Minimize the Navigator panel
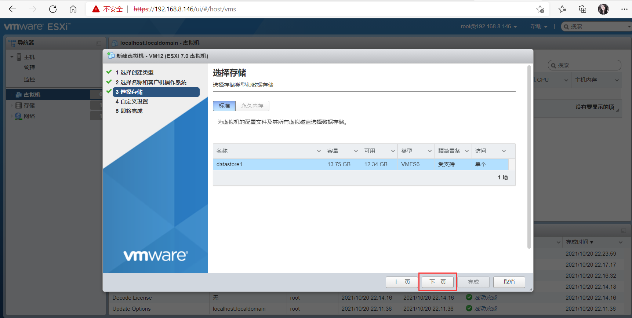 pos(99,43)
